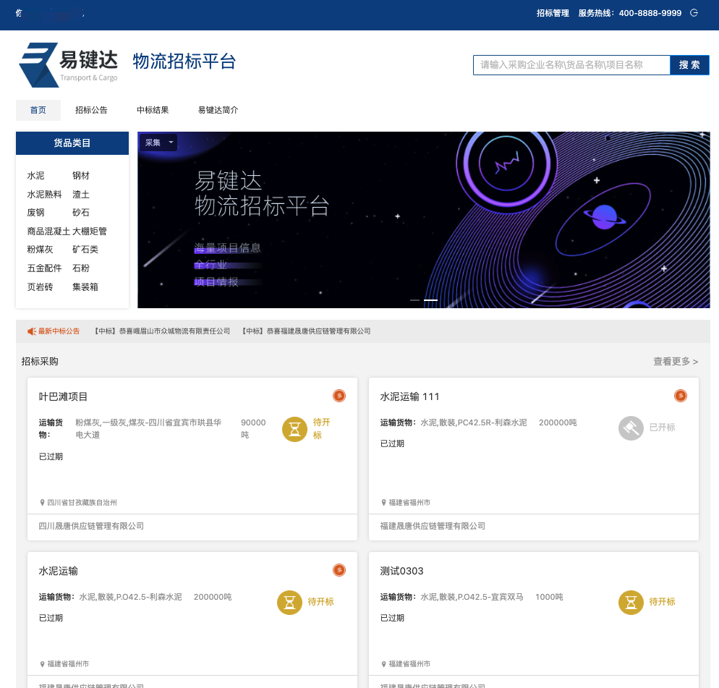Focus the procurement search input field
Image resolution: width=719 pixels, height=688 pixels.
[571, 65]
